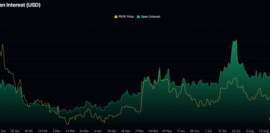Viewport: 270px width, 133px height.
Task: Click the 13 Mar date label
Action: click(x=70, y=131)
